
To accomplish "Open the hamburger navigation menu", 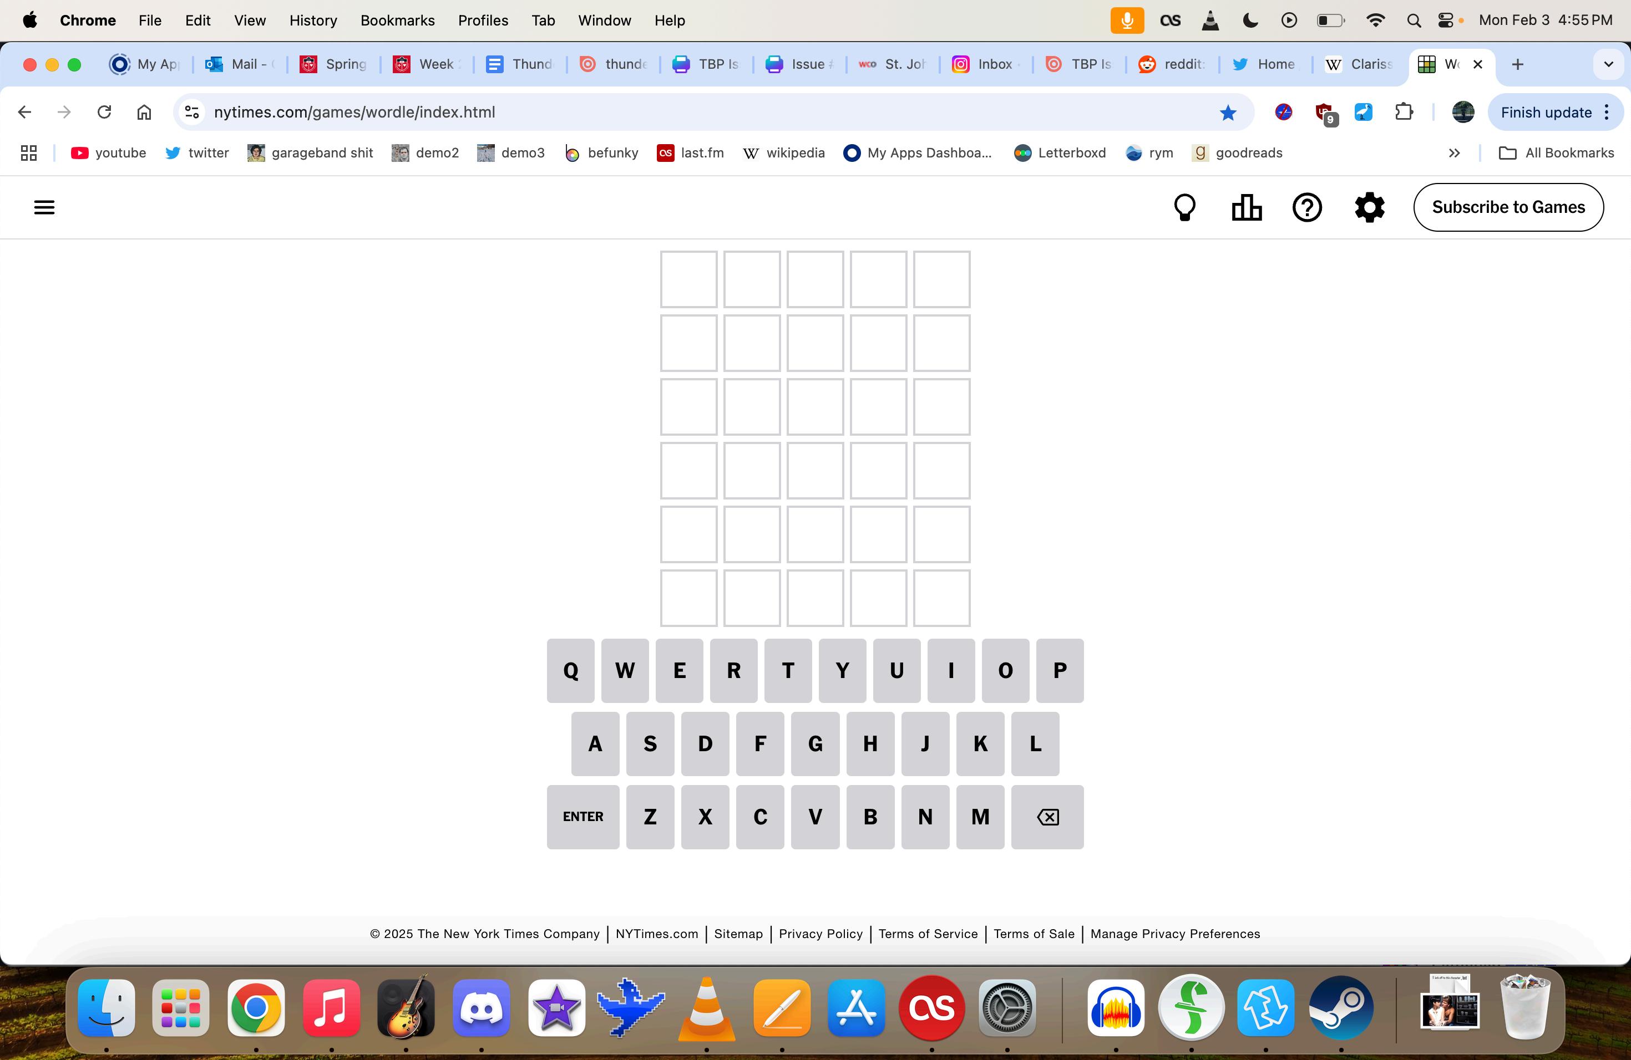I will pyautogui.click(x=44, y=207).
